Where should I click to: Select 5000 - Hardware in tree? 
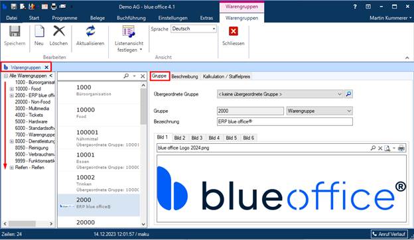pos(31,121)
